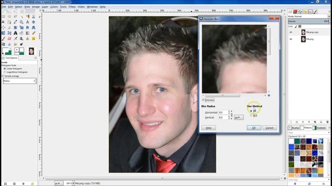The width and height of the screenshot is (332, 186).
Task: Select the Ellipse Select tool
Action: tap(9, 16)
